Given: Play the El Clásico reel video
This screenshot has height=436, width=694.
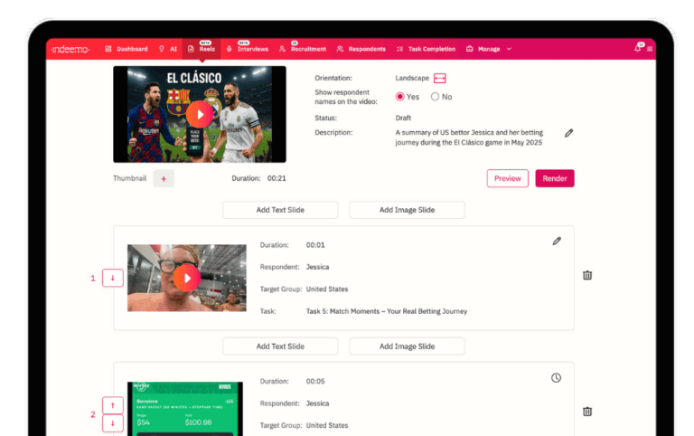Looking at the screenshot, I should [200, 114].
